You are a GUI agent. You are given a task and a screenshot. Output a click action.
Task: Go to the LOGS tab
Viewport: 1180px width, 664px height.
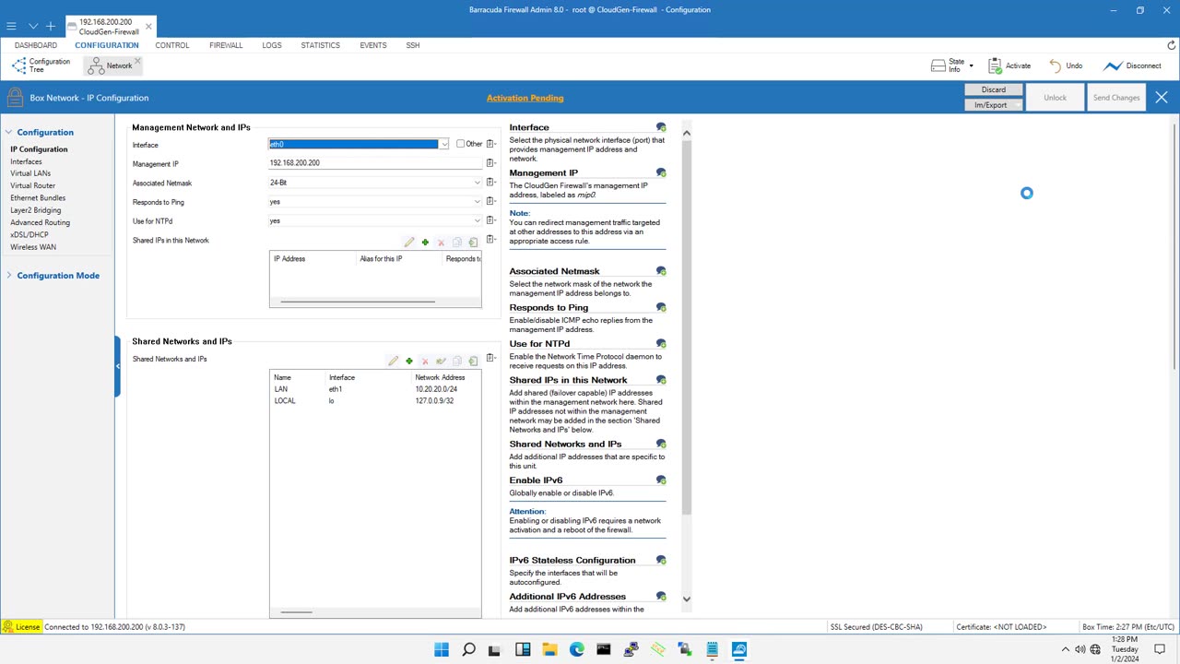(x=272, y=45)
